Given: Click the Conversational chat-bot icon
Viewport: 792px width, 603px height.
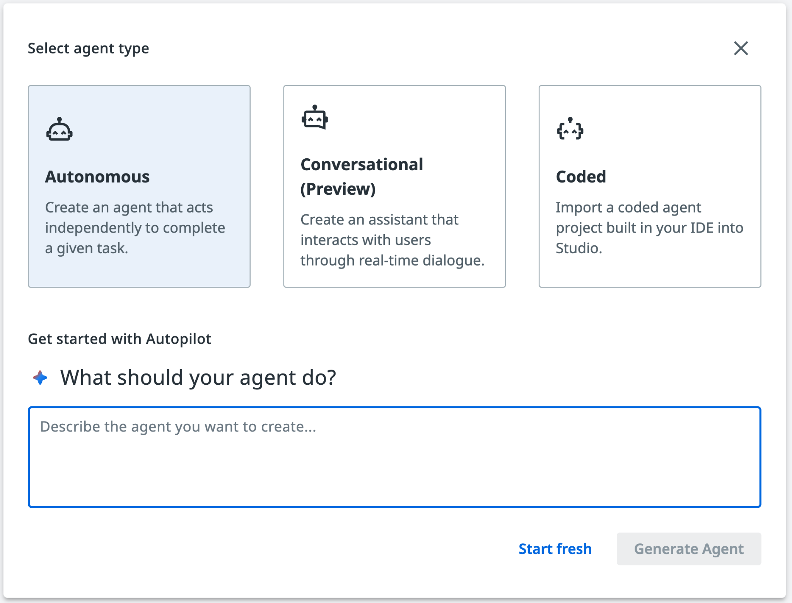Looking at the screenshot, I should point(315,117).
